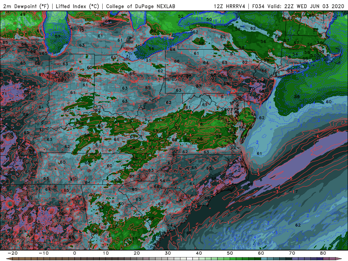Click the 'Lifted Index (°C)' header label
Screen dimensions: 348x261
coord(77,7)
